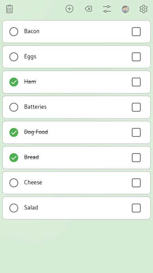Select the Ham row checkbox
The image size is (153, 273).
(136, 82)
